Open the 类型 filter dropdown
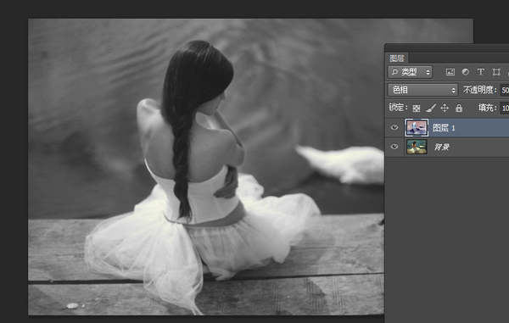The height and width of the screenshot is (323, 509). (x=410, y=72)
